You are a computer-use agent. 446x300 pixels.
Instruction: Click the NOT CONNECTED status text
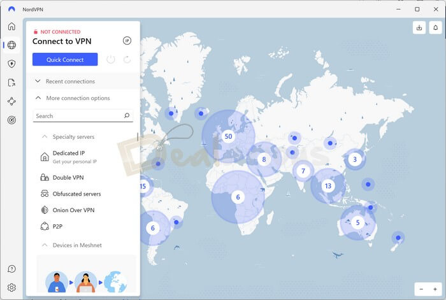point(61,32)
